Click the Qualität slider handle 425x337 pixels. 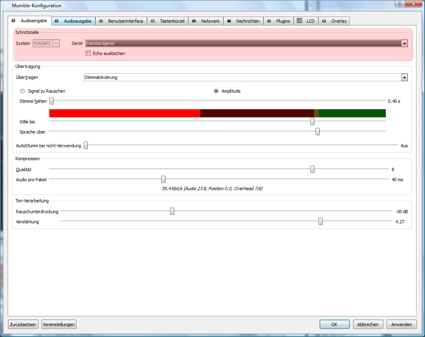[312, 170]
